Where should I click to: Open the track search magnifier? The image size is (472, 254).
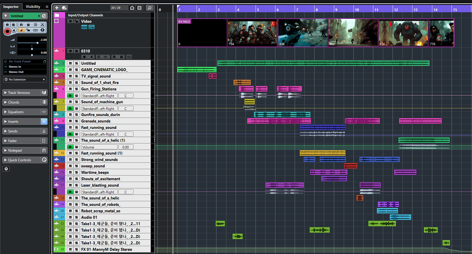[150, 8]
